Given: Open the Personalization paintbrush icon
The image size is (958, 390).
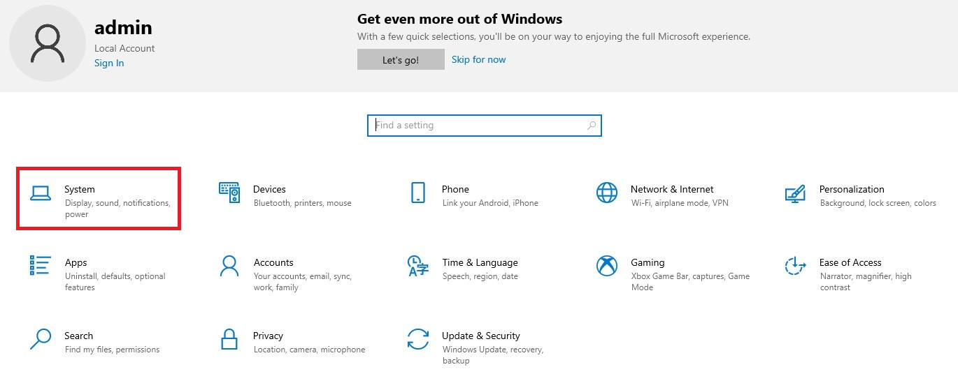Looking at the screenshot, I should click(796, 193).
